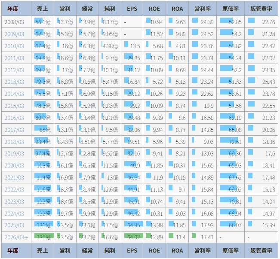Open the 2025/03 fiscal year link
The image size is (280, 259).
click(x=14, y=226)
